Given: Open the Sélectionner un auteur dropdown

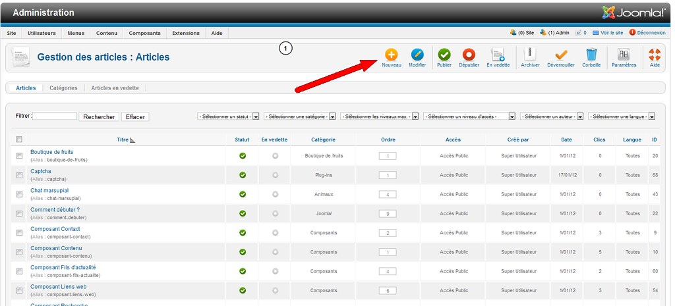Looking at the screenshot, I should 552,116.
